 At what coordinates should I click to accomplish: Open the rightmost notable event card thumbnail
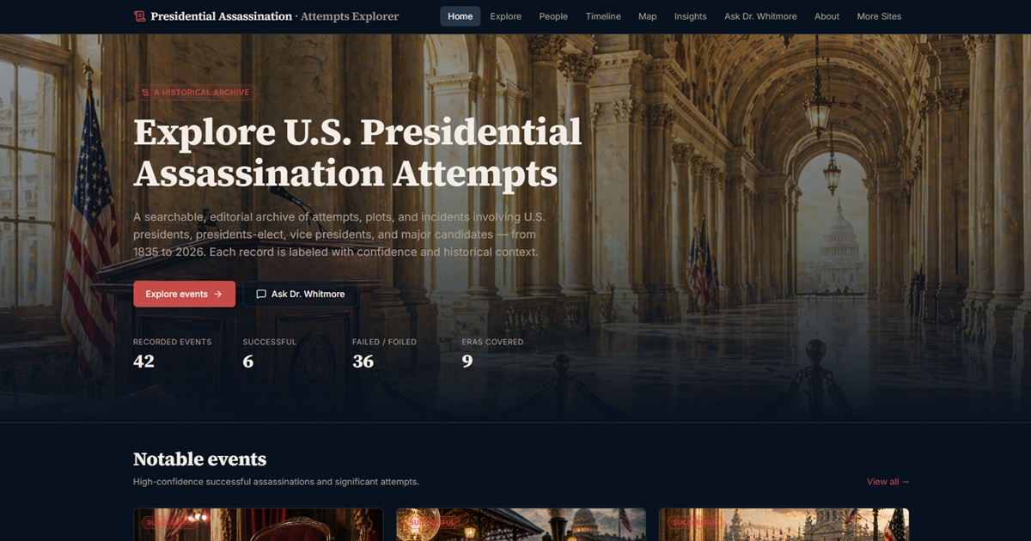pos(784,525)
